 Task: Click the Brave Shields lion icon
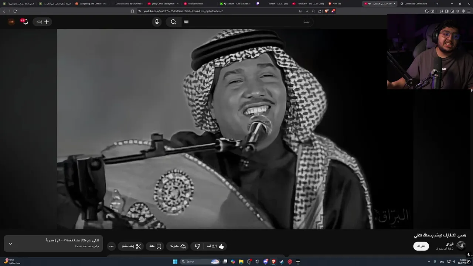point(327,11)
